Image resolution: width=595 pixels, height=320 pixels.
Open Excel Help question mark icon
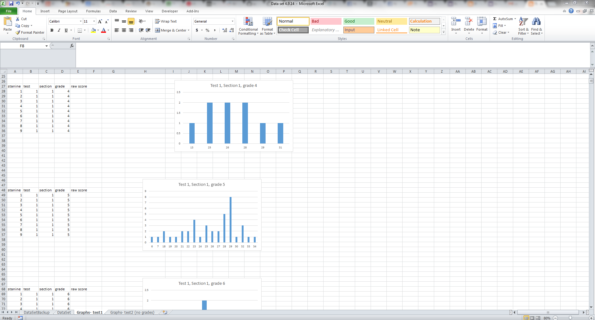click(571, 11)
